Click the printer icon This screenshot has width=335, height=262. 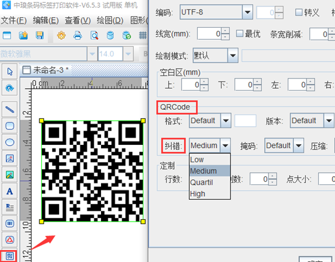point(77,35)
